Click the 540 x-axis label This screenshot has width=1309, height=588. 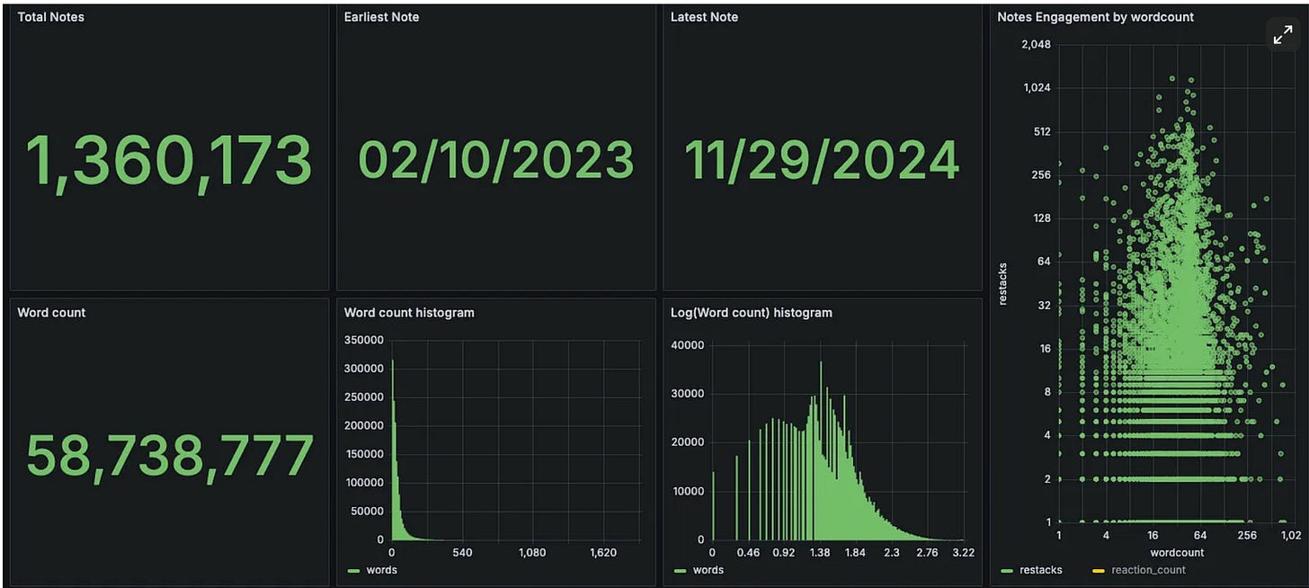coord(462,552)
